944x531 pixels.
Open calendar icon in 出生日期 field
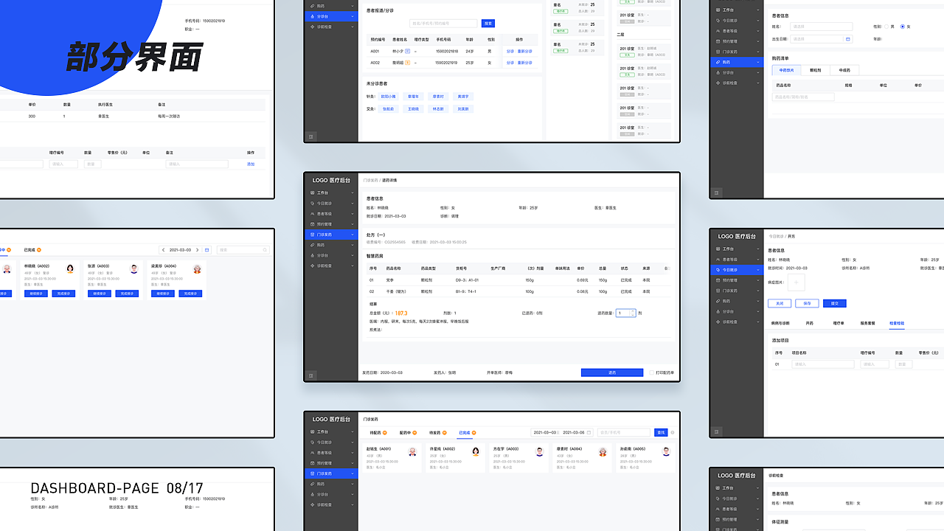pyautogui.click(x=847, y=39)
